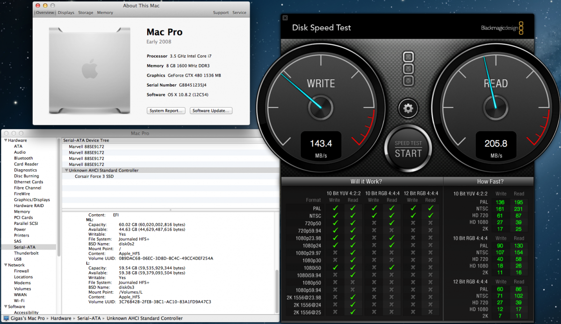The width and height of the screenshot is (561, 324).
Task: Select SAS in the sidebar
Action: [x=18, y=241]
